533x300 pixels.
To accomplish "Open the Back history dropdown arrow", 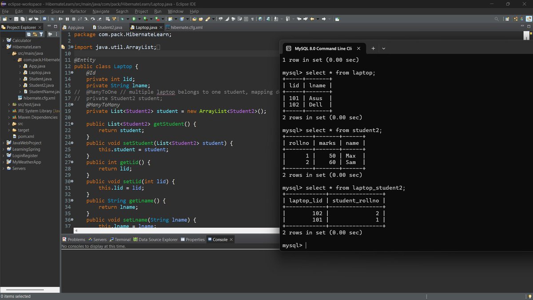I will (x=318, y=19).
